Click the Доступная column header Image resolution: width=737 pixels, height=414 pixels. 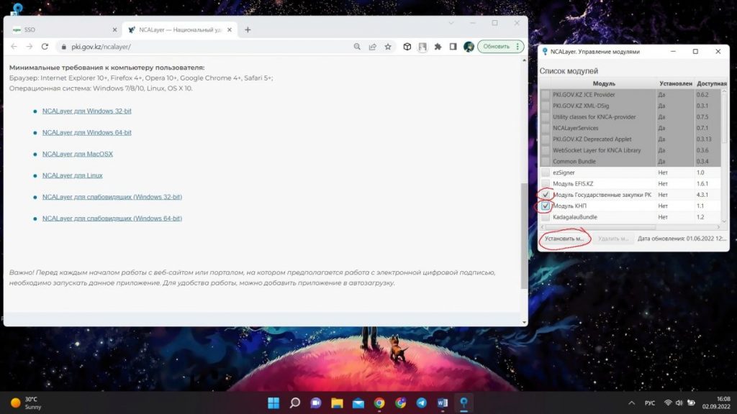[x=712, y=83]
